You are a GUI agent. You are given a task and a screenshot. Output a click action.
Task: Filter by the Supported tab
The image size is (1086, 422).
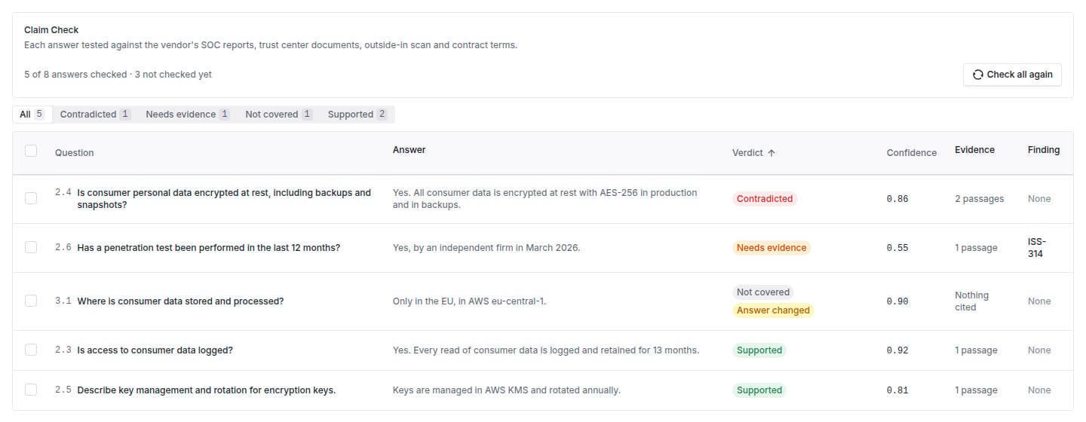(x=357, y=115)
